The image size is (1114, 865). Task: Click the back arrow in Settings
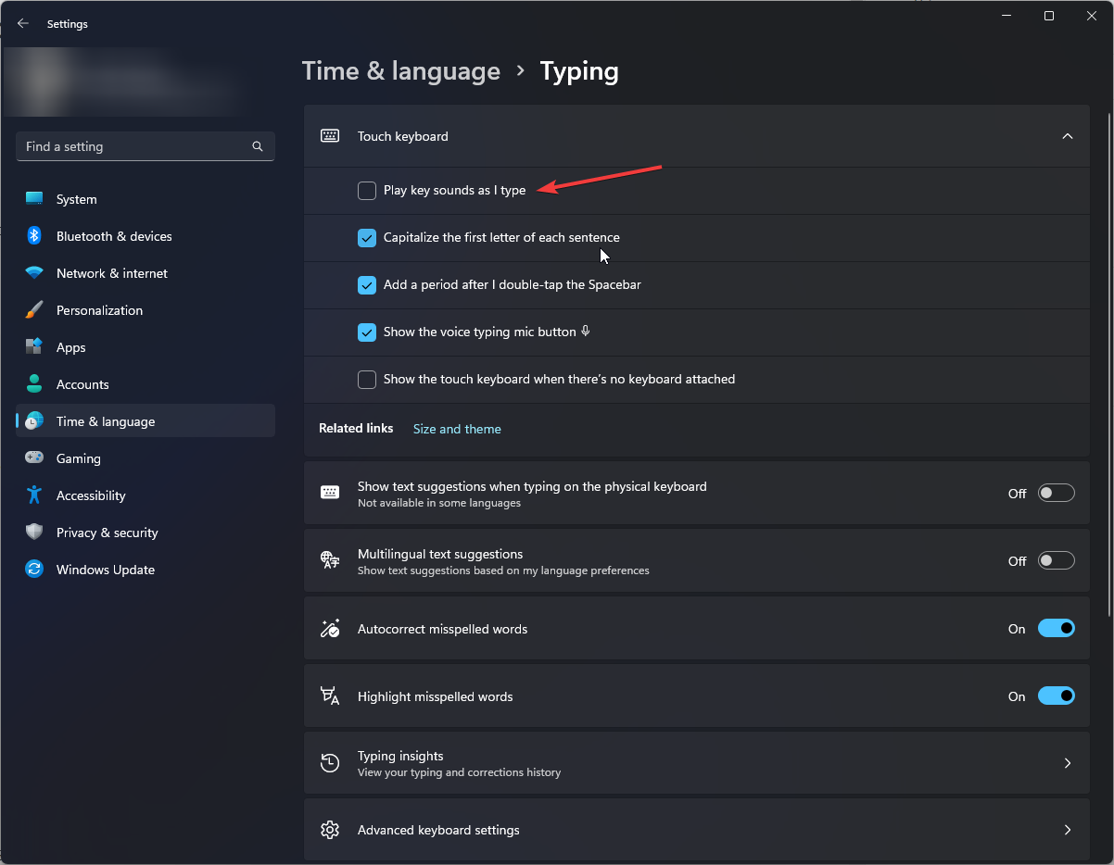coord(23,24)
